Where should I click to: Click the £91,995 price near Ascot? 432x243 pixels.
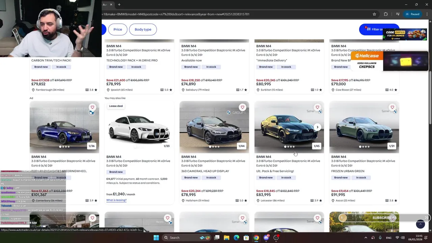coord(338,195)
